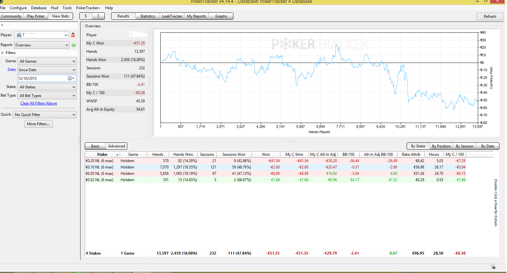Click the green help icon next to Report

pos(74,45)
